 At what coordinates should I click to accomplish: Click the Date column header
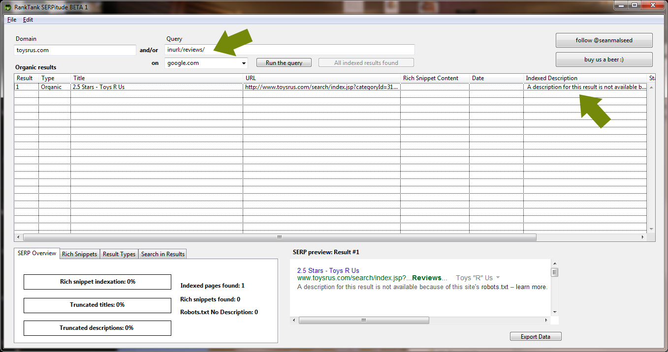coord(497,78)
